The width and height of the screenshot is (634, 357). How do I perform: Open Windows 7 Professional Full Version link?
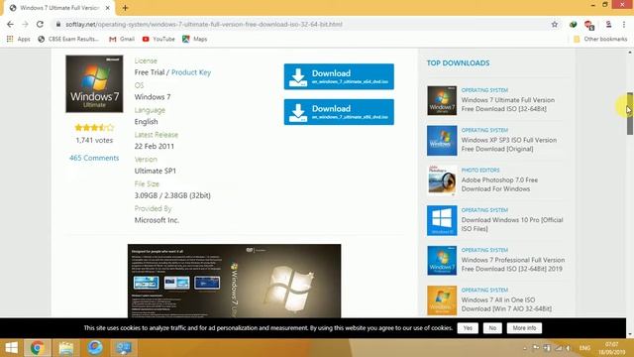coord(513,265)
